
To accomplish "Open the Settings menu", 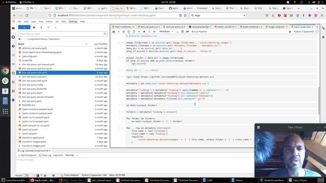I will coord(73,21).
